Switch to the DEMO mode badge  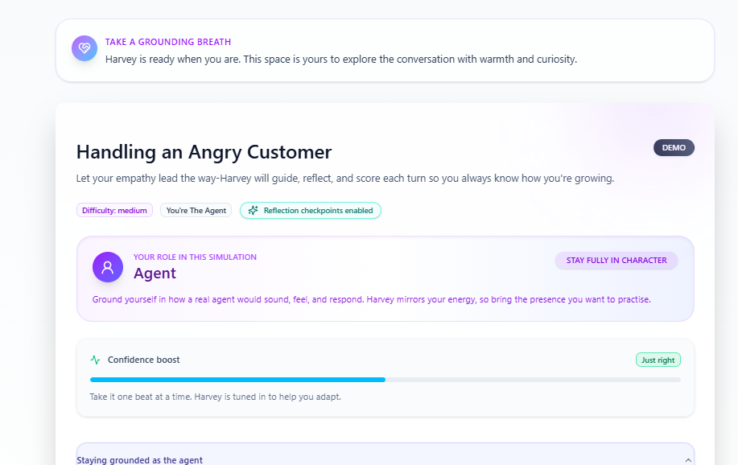coord(673,147)
